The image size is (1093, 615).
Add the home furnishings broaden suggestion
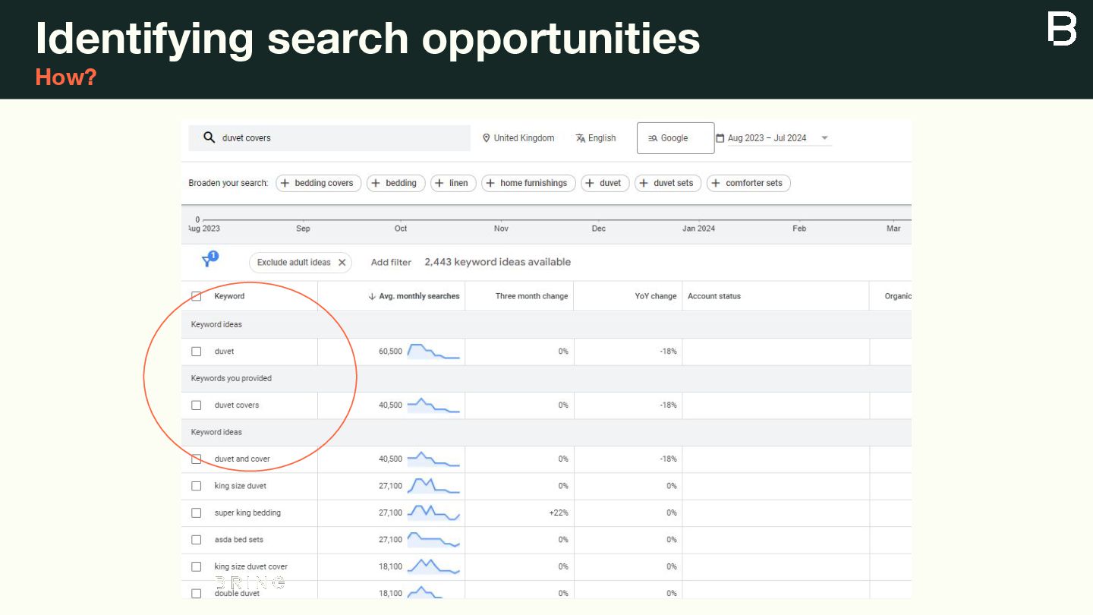click(x=527, y=183)
